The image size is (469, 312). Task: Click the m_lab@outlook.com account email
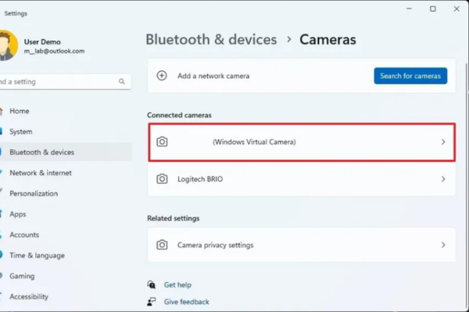(54, 51)
